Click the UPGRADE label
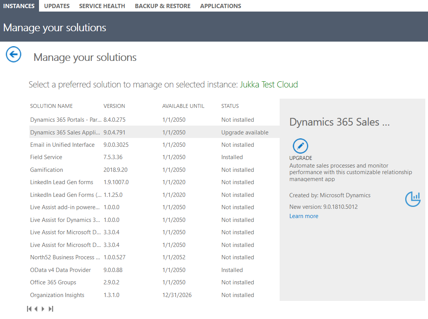 [301, 158]
